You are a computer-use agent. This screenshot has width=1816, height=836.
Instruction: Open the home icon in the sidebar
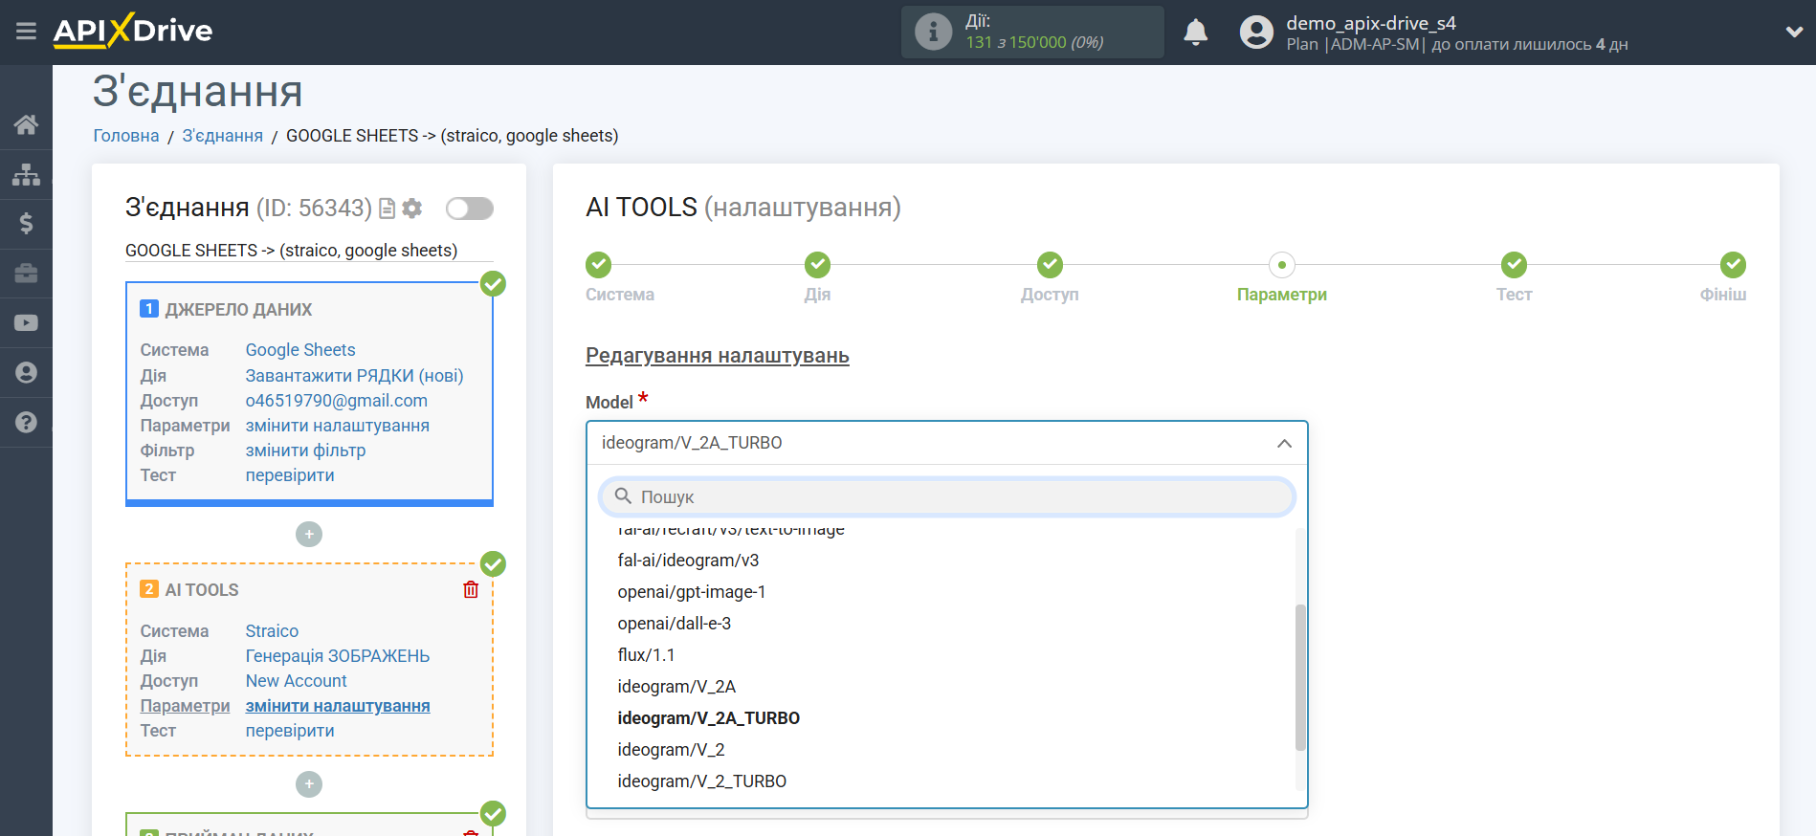tap(26, 124)
